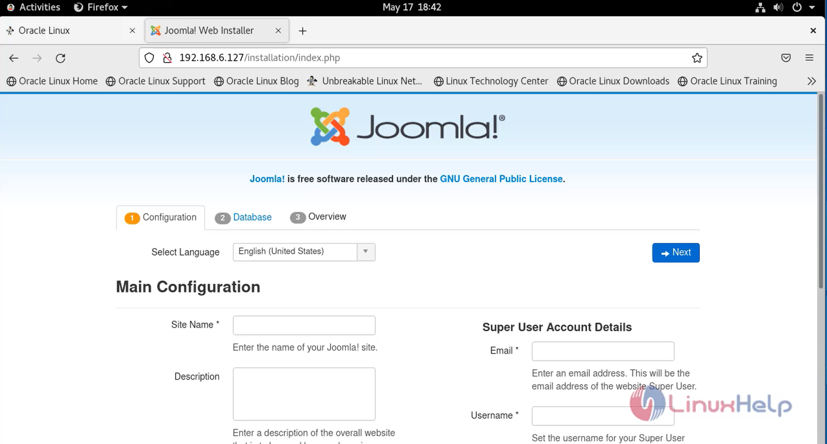This screenshot has width=827, height=444.
Task: Open a new tab with the plus button
Action: [303, 31]
